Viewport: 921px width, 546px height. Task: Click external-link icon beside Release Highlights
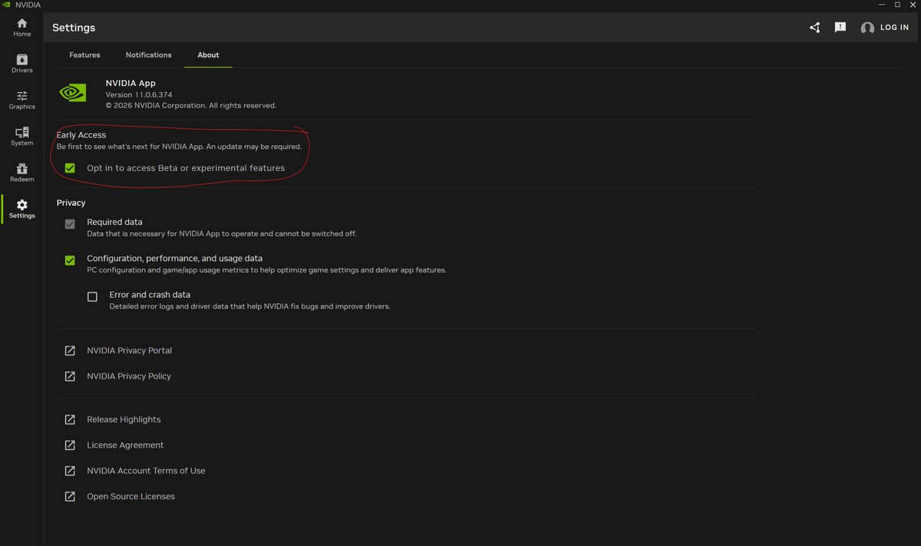(x=70, y=420)
